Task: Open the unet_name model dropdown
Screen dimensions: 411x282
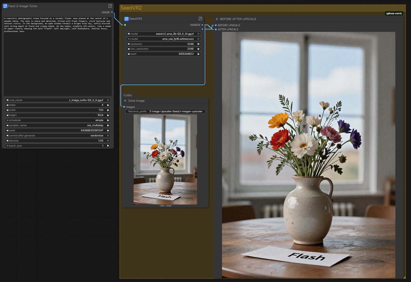Action: 58,100
